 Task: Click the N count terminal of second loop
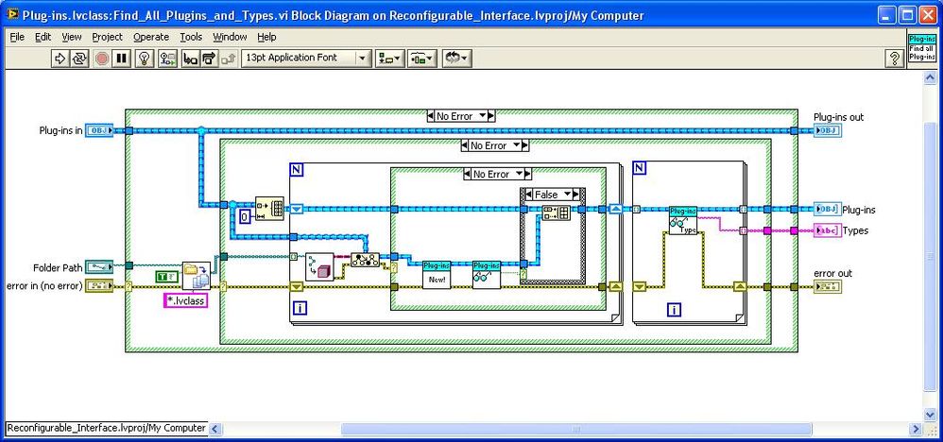640,168
